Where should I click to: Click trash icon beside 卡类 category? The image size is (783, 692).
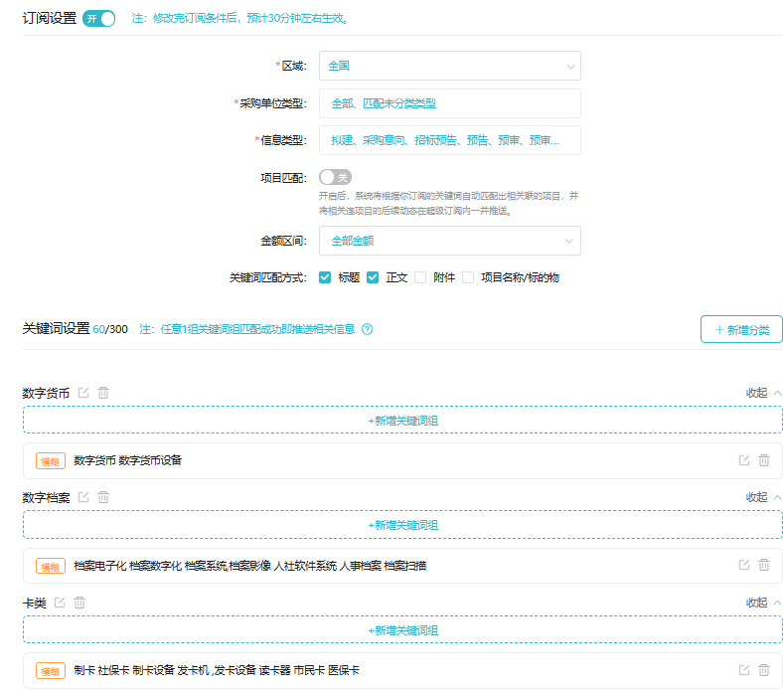click(79, 603)
